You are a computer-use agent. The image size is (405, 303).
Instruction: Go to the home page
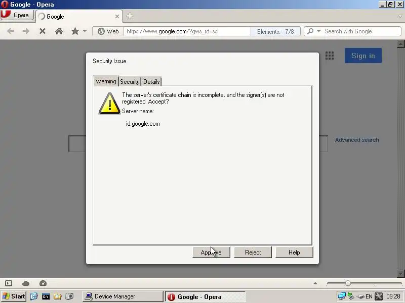pos(59,31)
